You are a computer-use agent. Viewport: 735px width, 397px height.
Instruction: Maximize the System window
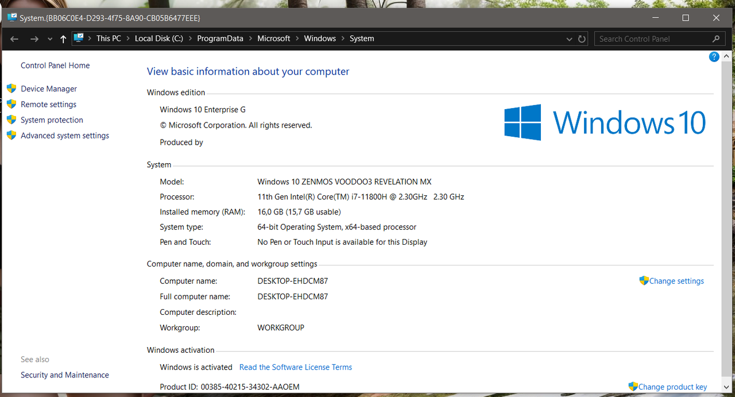(x=686, y=18)
